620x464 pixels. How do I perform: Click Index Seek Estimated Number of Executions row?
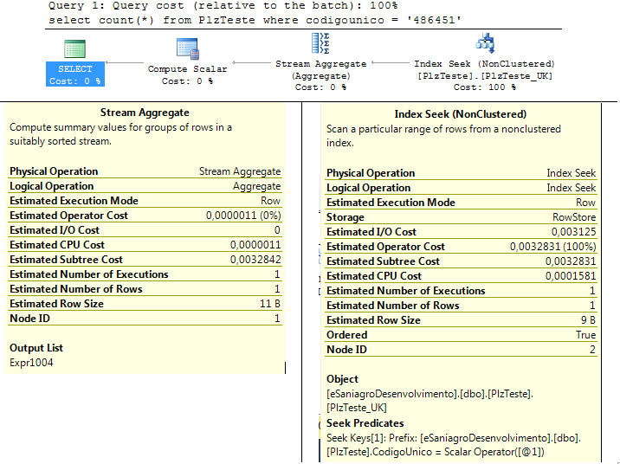[x=461, y=291]
